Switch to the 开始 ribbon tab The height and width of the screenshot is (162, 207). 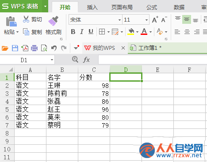[65, 7]
